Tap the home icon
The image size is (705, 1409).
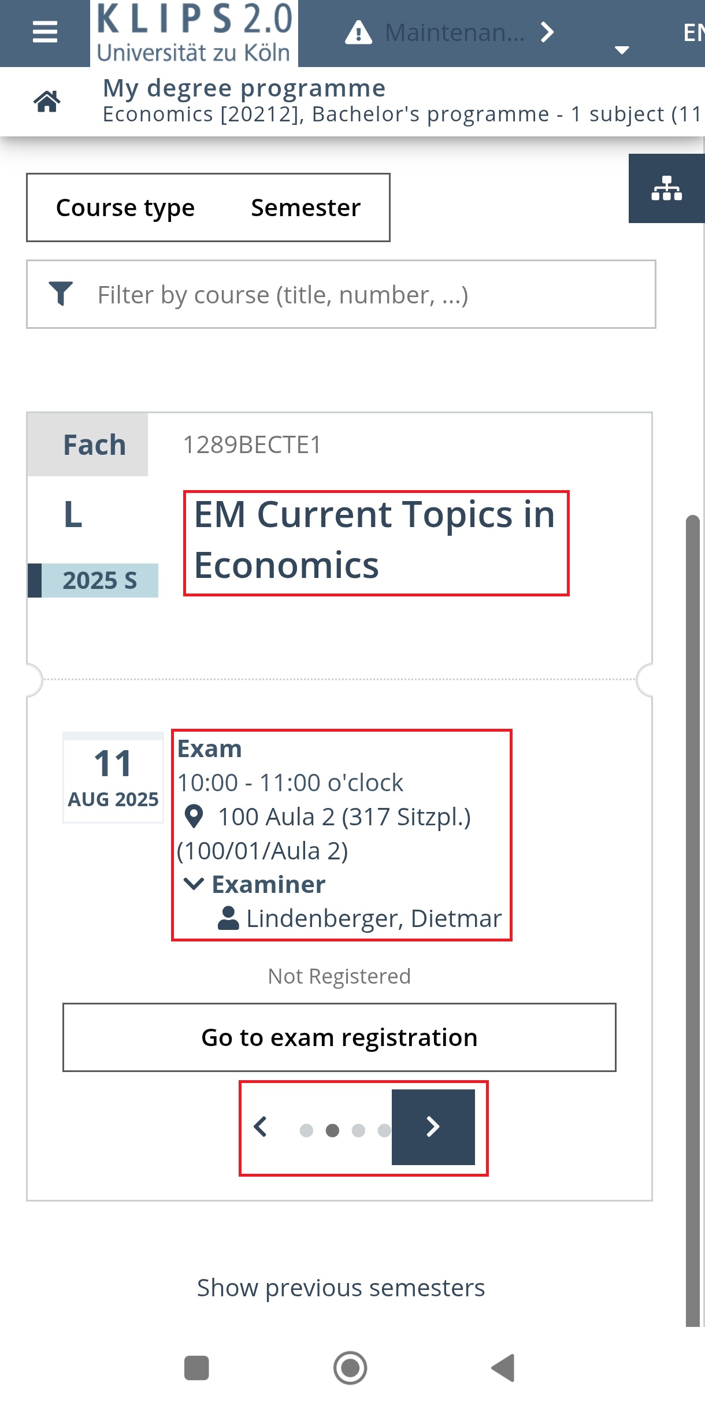[47, 101]
